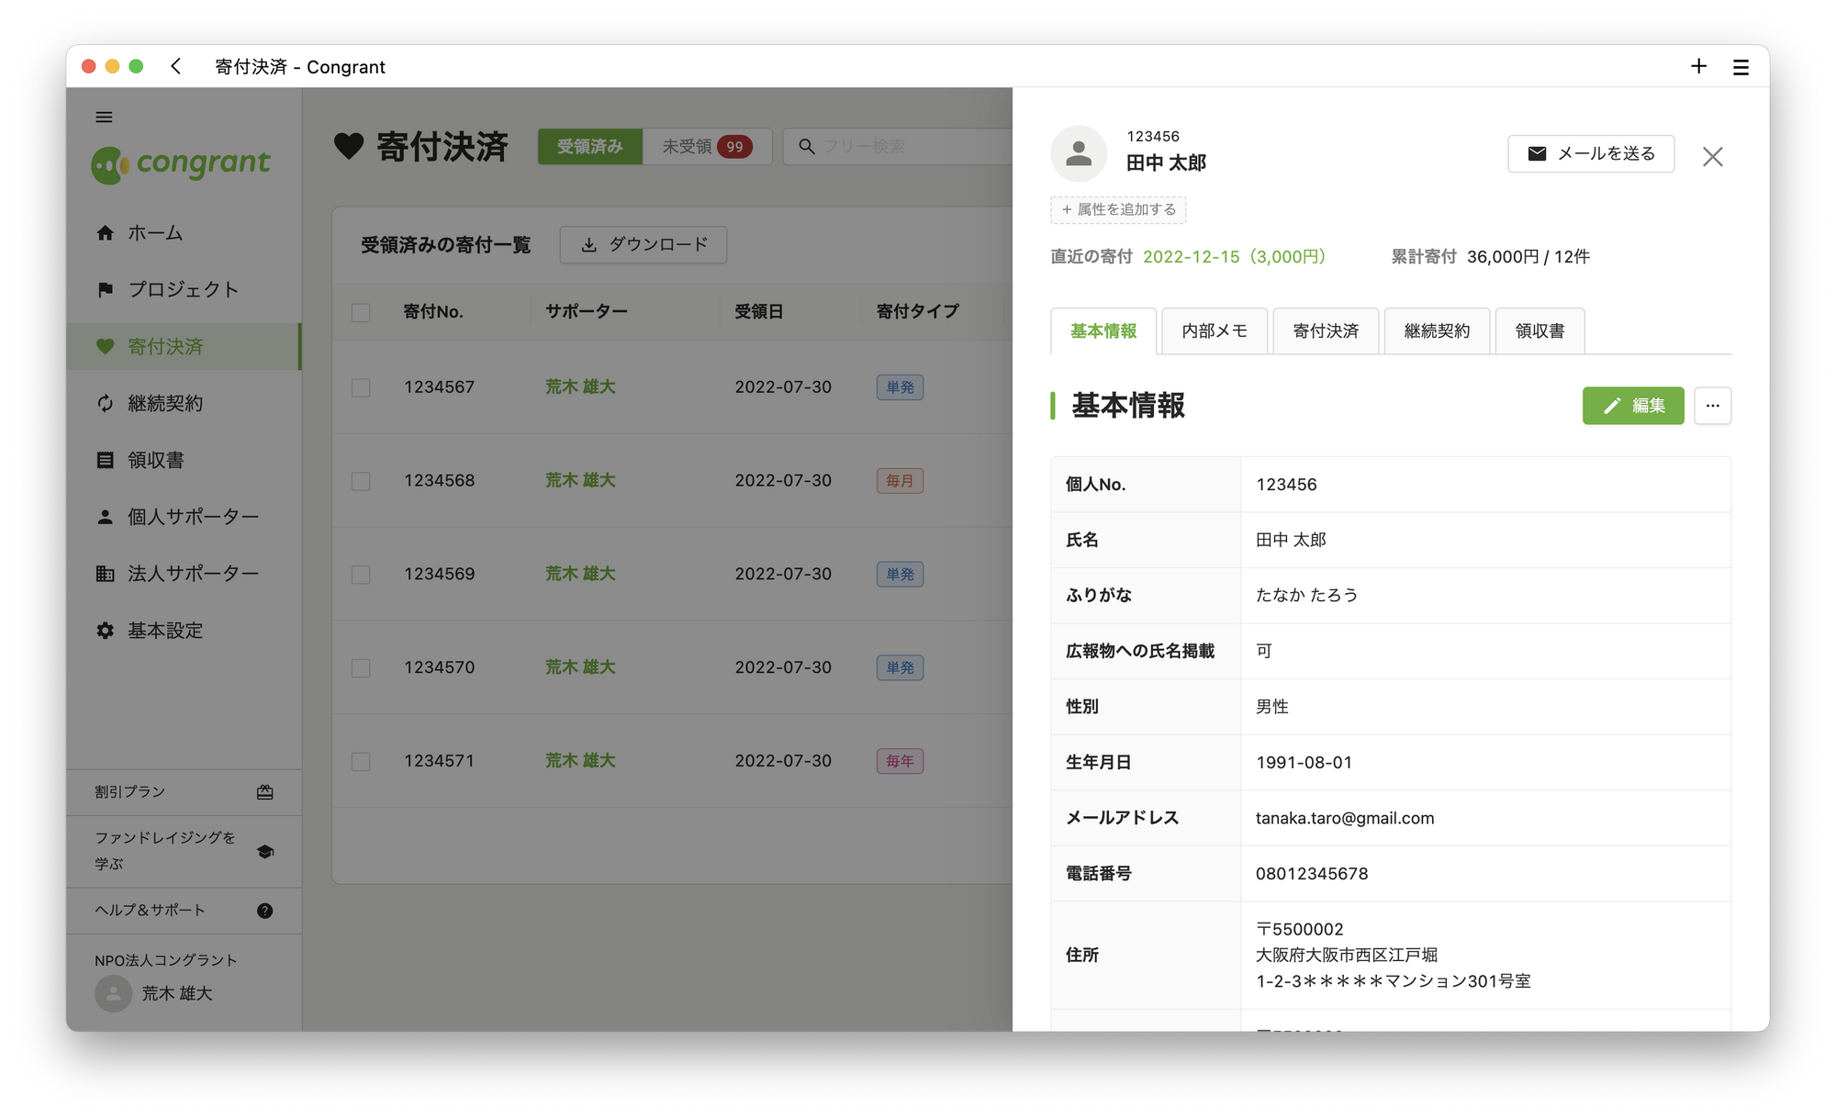
Task: Open new tab with plus icon
Action: (1698, 66)
